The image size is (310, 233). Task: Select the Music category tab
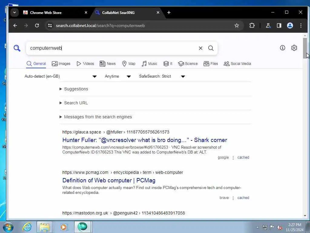tap(150, 64)
